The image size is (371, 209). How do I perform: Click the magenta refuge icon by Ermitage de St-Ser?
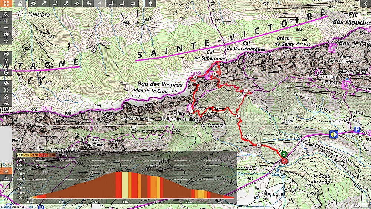point(346,85)
